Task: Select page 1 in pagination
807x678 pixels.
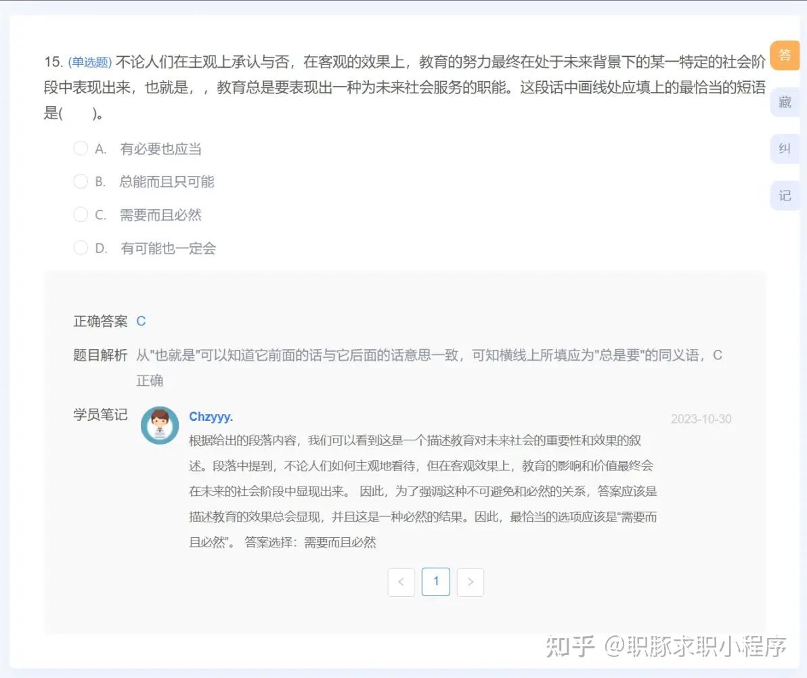Action: 436,582
